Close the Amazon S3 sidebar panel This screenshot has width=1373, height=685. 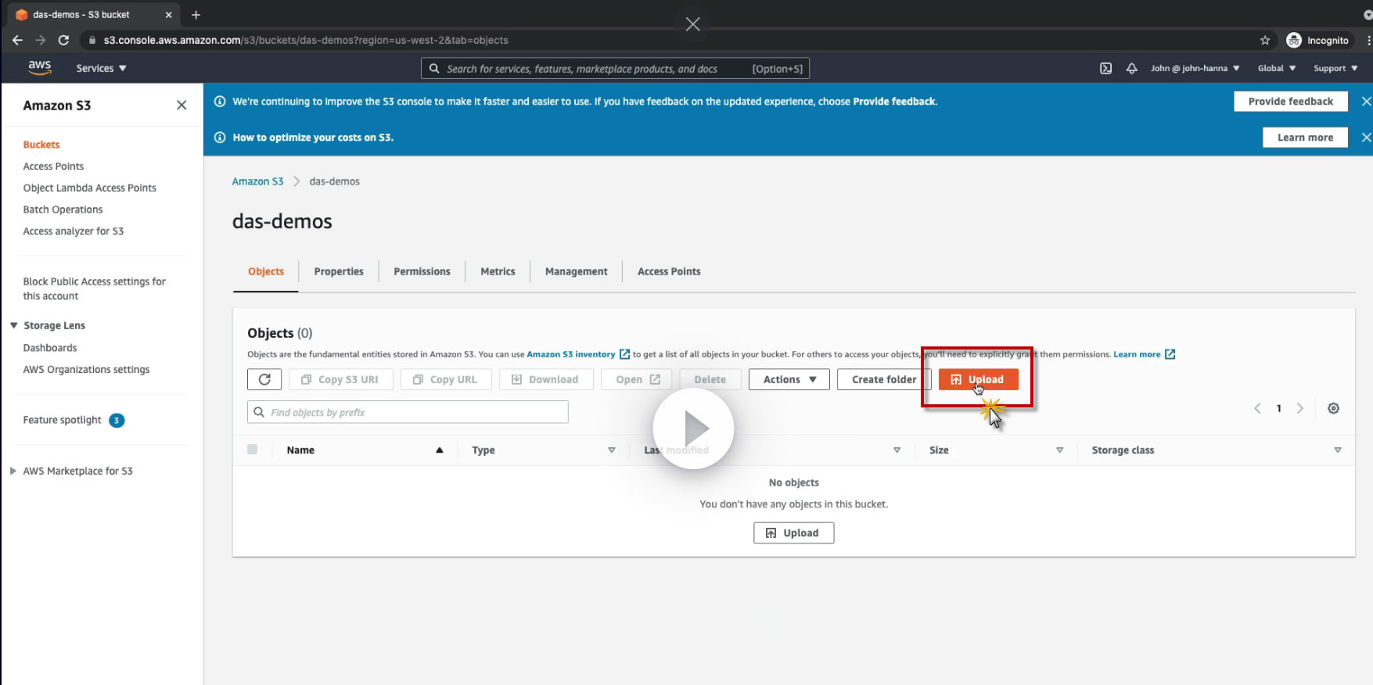(x=182, y=105)
